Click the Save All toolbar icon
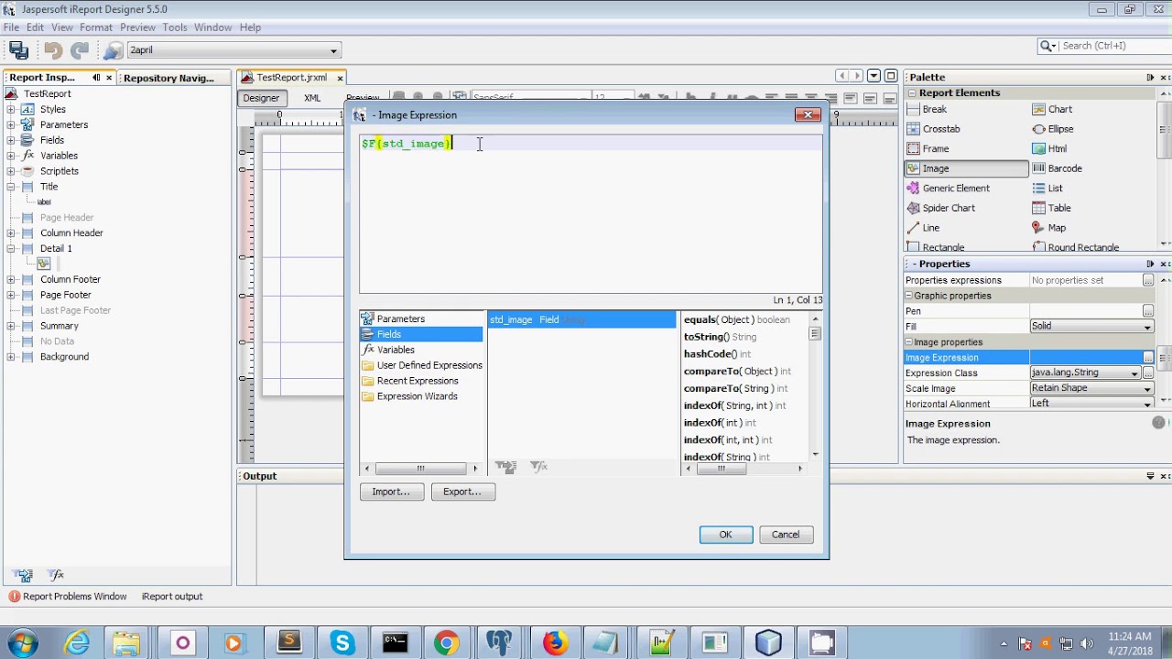This screenshot has width=1172, height=659. [x=18, y=50]
